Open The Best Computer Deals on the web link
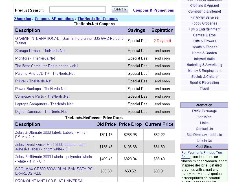This screenshot has height=182, width=235. pos(47,66)
